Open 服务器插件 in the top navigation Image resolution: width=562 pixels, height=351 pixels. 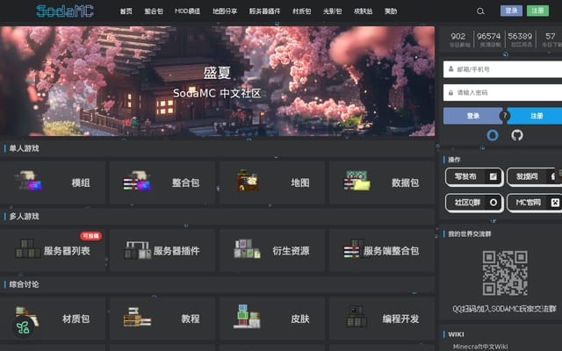[x=264, y=11]
